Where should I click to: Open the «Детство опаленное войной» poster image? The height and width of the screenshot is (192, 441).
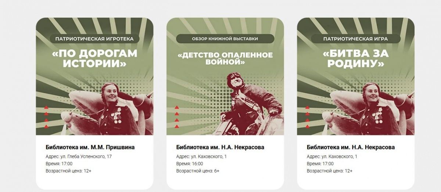[x=225, y=77]
